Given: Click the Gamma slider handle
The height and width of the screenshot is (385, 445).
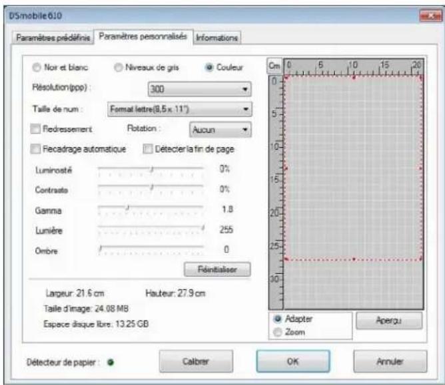Looking at the screenshot, I should click(x=128, y=208).
